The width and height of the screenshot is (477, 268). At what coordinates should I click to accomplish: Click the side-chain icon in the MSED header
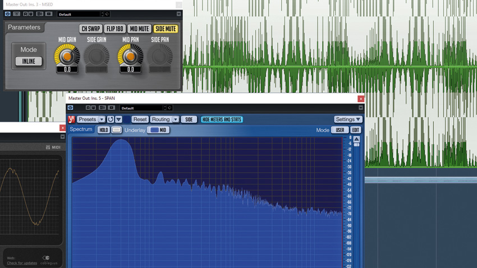[x=49, y=14]
